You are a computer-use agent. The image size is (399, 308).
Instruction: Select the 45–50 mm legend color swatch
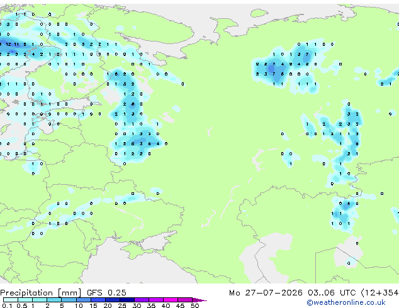pyautogui.click(x=185, y=300)
